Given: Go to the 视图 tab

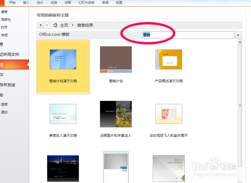Looking at the screenshot, I should (x=119, y=3).
